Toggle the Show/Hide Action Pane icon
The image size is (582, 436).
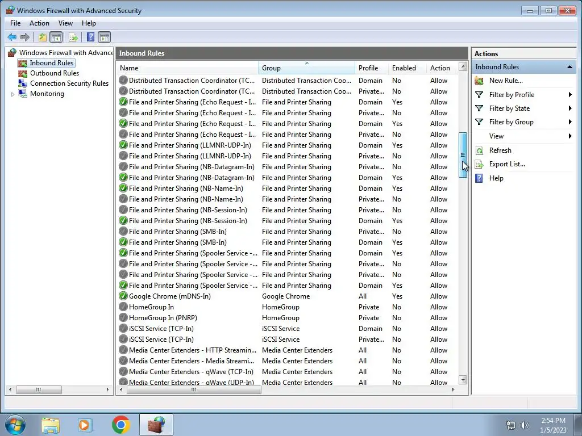click(105, 37)
